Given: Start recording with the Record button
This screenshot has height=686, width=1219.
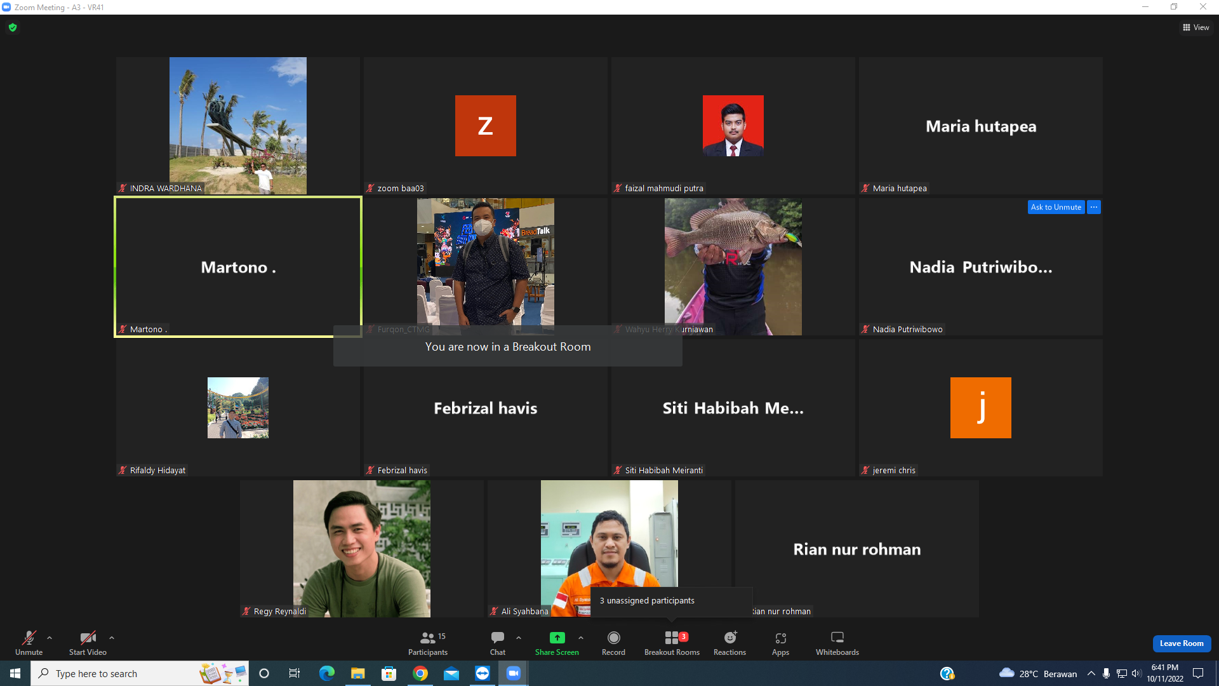Looking at the screenshot, I should click(613, 643).
